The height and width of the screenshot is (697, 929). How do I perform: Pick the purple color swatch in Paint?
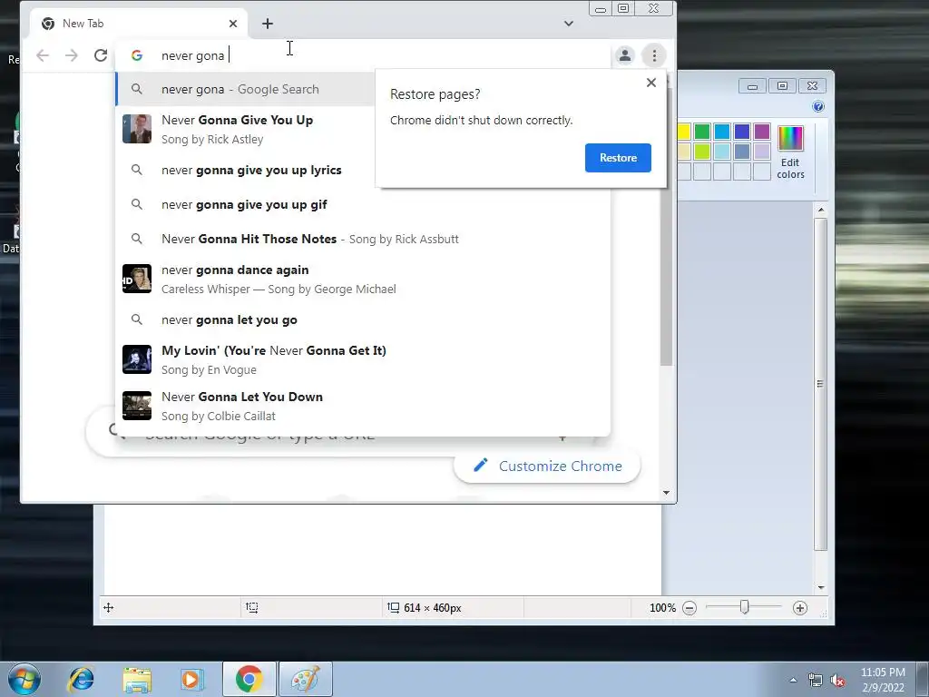[762, 131]
